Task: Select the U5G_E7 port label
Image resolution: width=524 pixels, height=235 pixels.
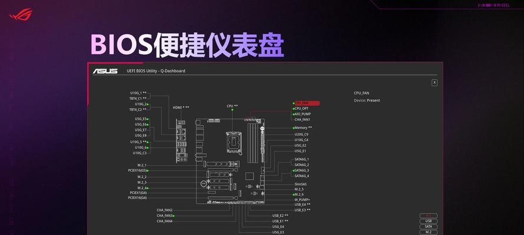Action: (140, 130)
